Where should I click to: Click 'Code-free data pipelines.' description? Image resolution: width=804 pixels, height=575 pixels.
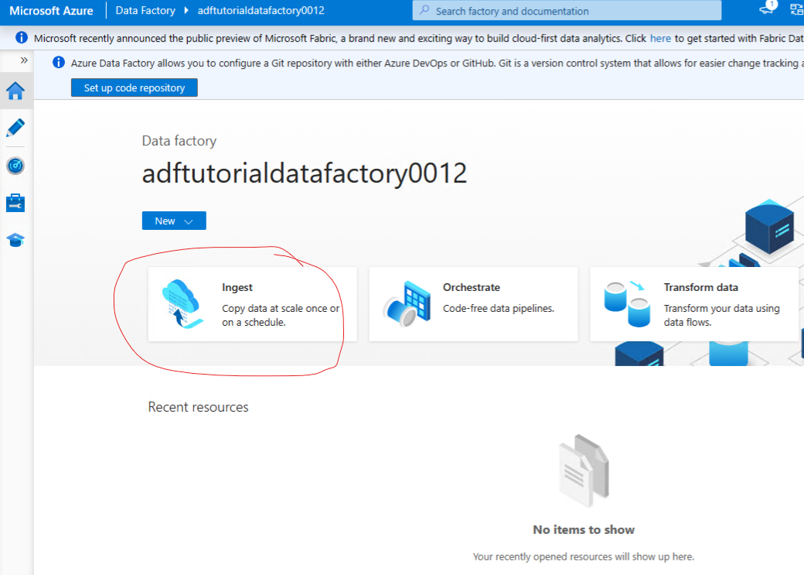click(x=499, y=309)
